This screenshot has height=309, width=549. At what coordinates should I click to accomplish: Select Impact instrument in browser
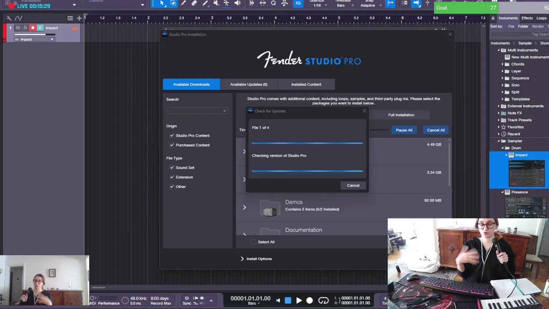click(x=521, y=155)
